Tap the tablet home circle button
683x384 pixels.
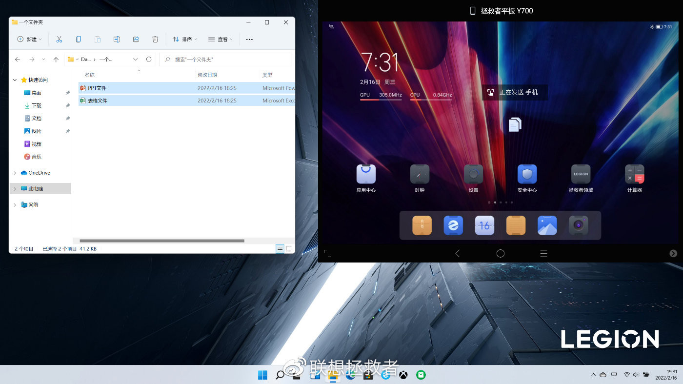click(501, 253)
